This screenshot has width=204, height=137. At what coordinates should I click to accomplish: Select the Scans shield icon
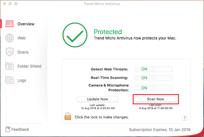click(10, 52)
